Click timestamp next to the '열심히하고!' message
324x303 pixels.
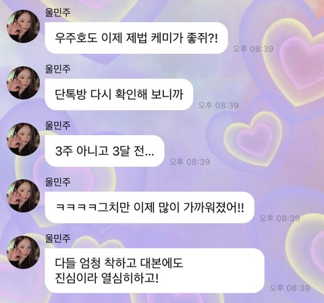point(290,287)
